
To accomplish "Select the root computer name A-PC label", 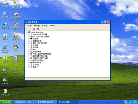I will 37,32.
